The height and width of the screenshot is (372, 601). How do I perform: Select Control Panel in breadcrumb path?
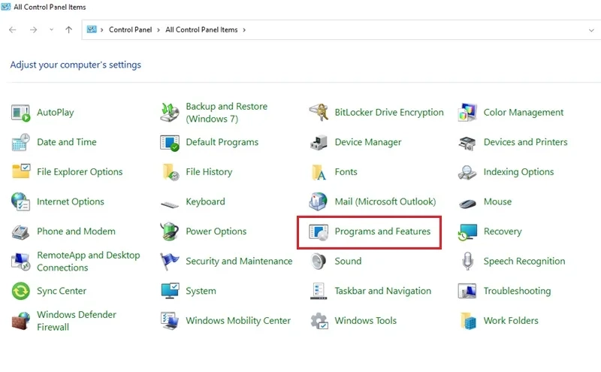130,30
